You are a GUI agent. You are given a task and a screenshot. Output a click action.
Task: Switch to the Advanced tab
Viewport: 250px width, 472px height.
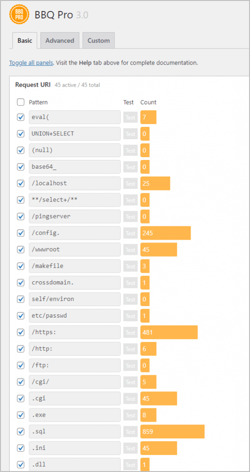[59, 41]
